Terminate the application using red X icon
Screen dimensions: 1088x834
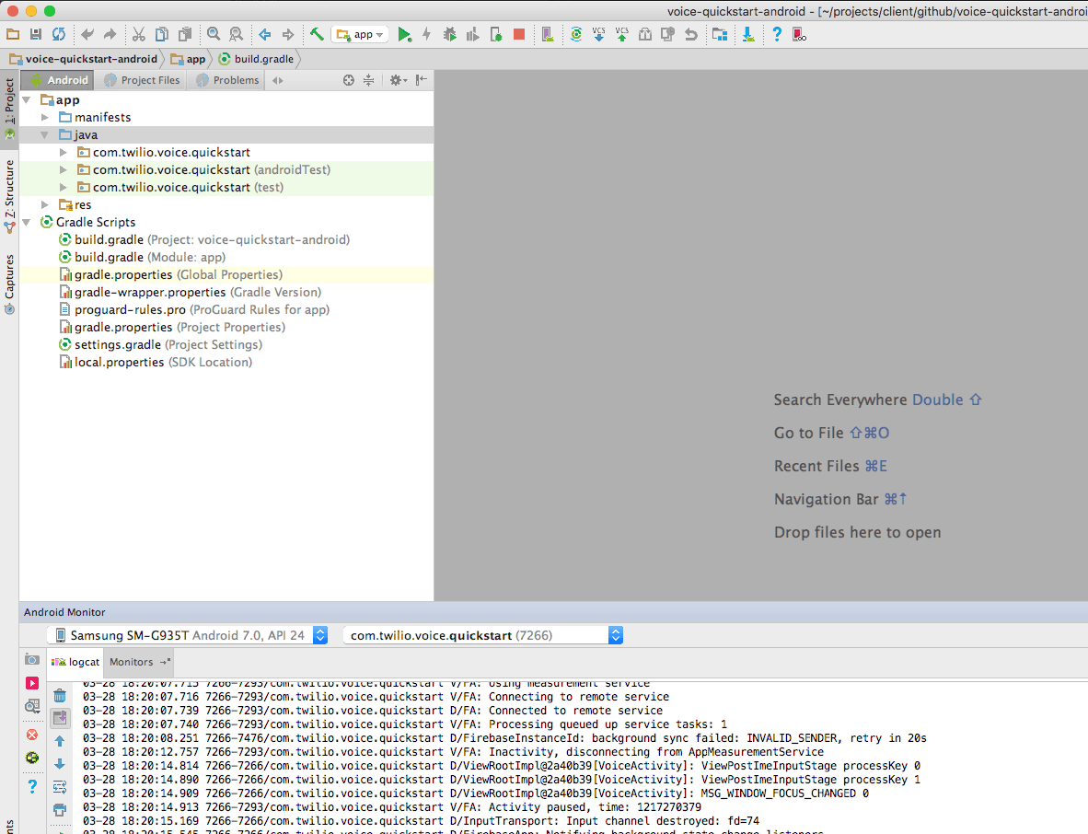point(32,735)
